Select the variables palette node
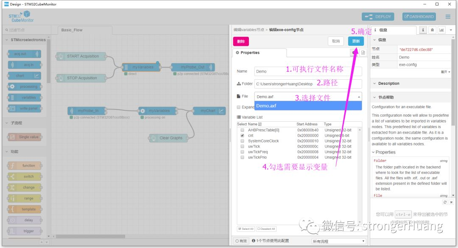The width and height of the screenshot is (458, 248). pos(24,97)
